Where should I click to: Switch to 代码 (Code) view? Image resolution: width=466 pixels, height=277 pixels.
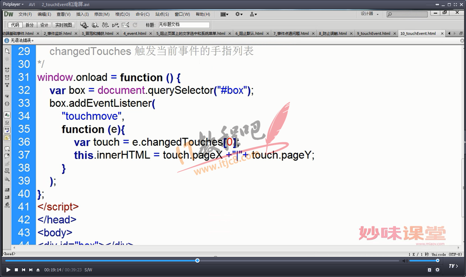pos(15,25)
